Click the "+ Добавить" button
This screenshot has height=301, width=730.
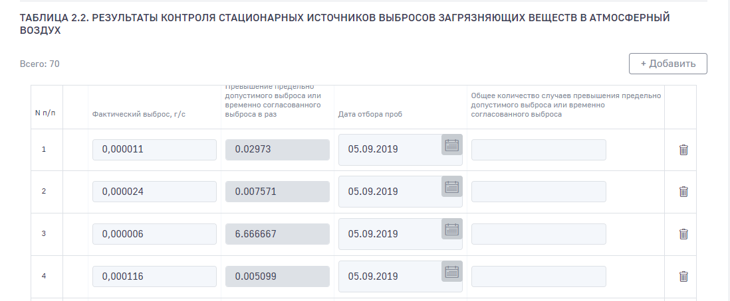click(668, 64)
